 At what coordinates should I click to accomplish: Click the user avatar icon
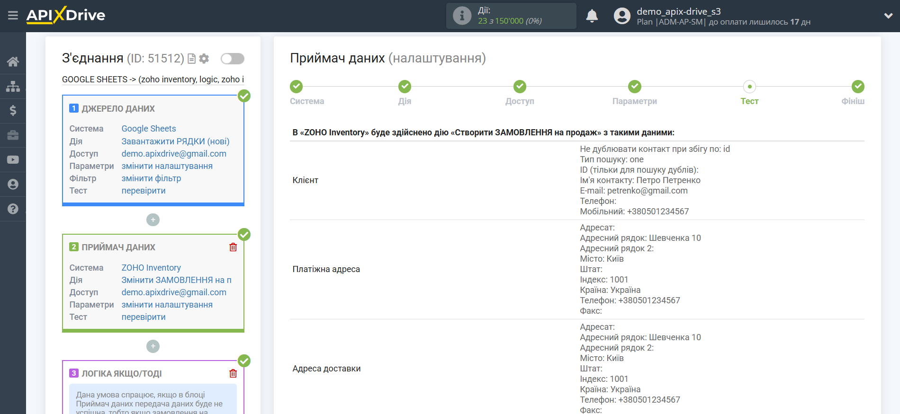622,16
